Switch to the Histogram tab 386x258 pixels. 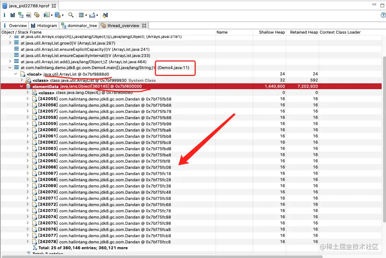coord(44,26)
